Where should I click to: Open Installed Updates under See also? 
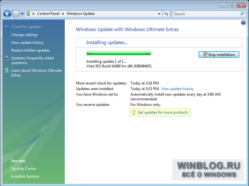(x=25, y=176)
